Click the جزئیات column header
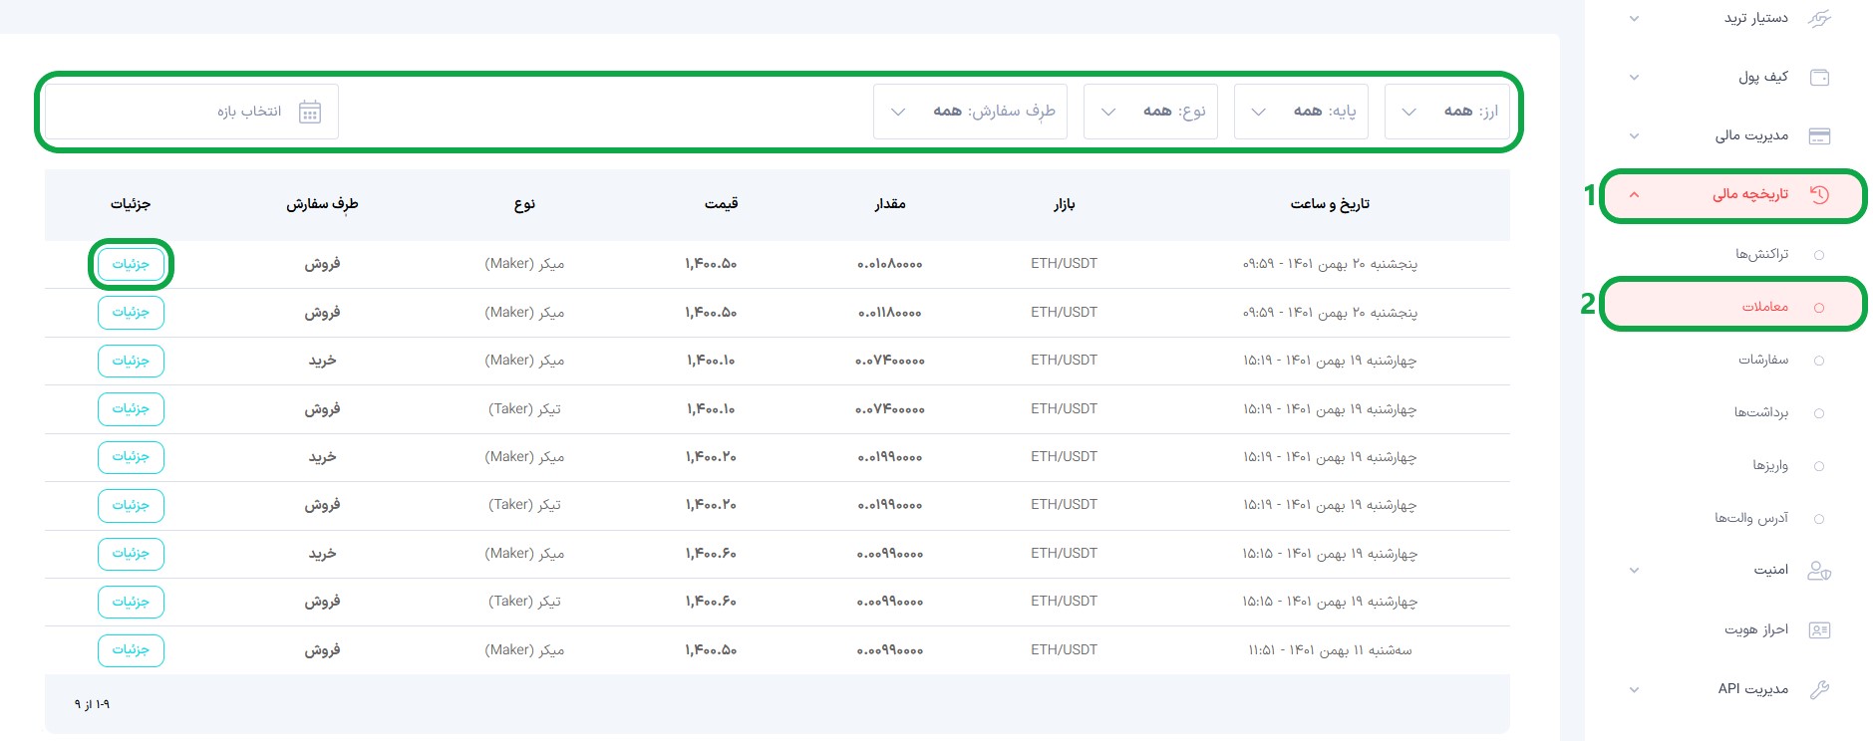 click(x=131, y=204)
